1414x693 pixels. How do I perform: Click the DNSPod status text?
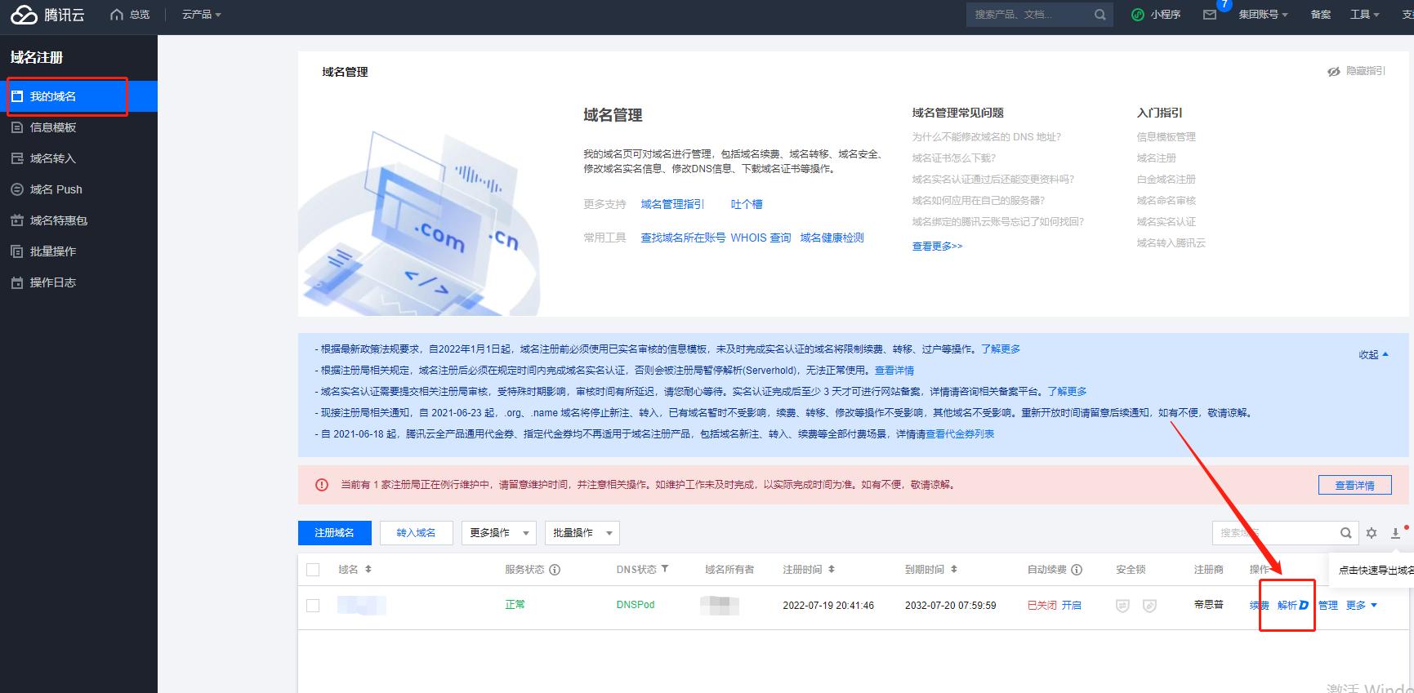coord(636,605)
